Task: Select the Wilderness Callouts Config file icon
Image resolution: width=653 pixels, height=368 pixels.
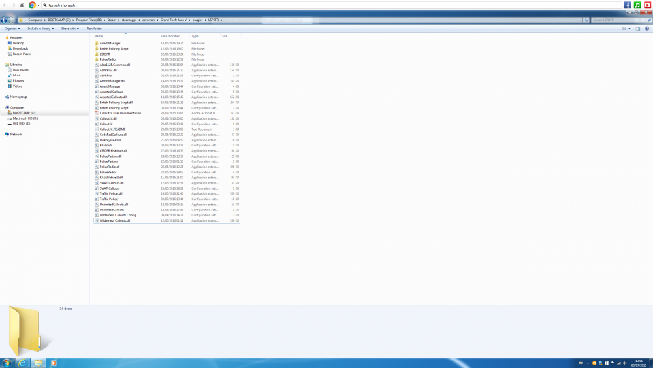Action: pos(97,215)
